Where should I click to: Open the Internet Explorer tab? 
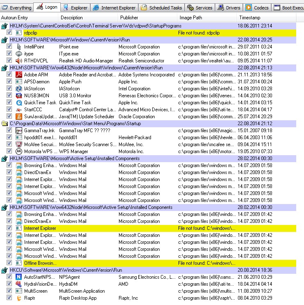point(114,8)
